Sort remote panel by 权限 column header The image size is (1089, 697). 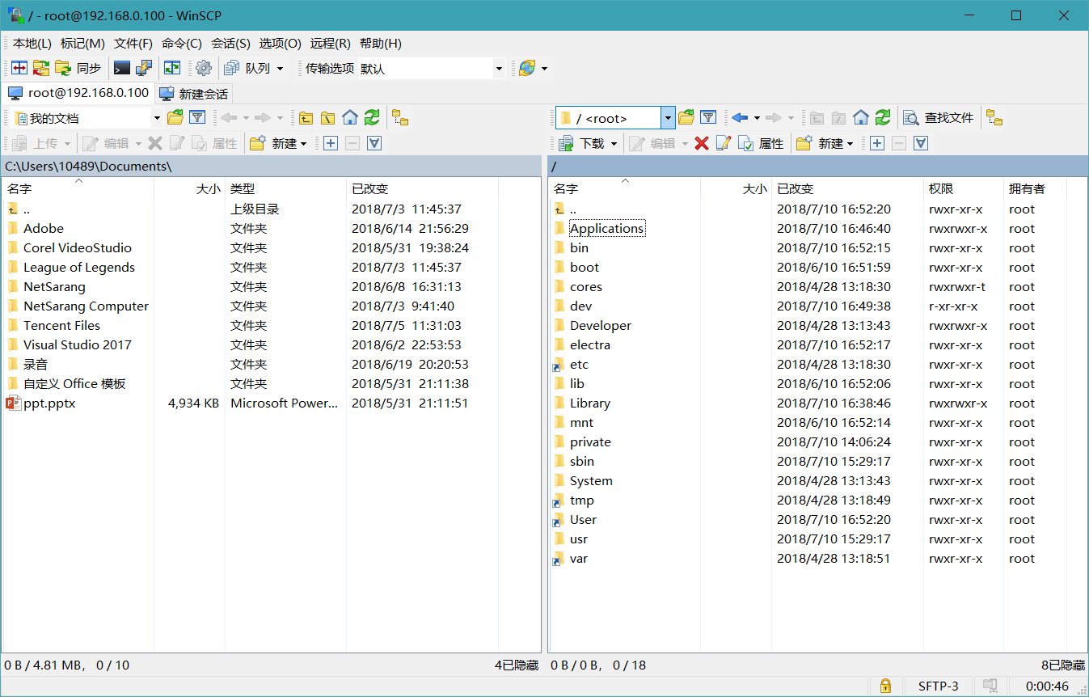click(x=964, y=188)
